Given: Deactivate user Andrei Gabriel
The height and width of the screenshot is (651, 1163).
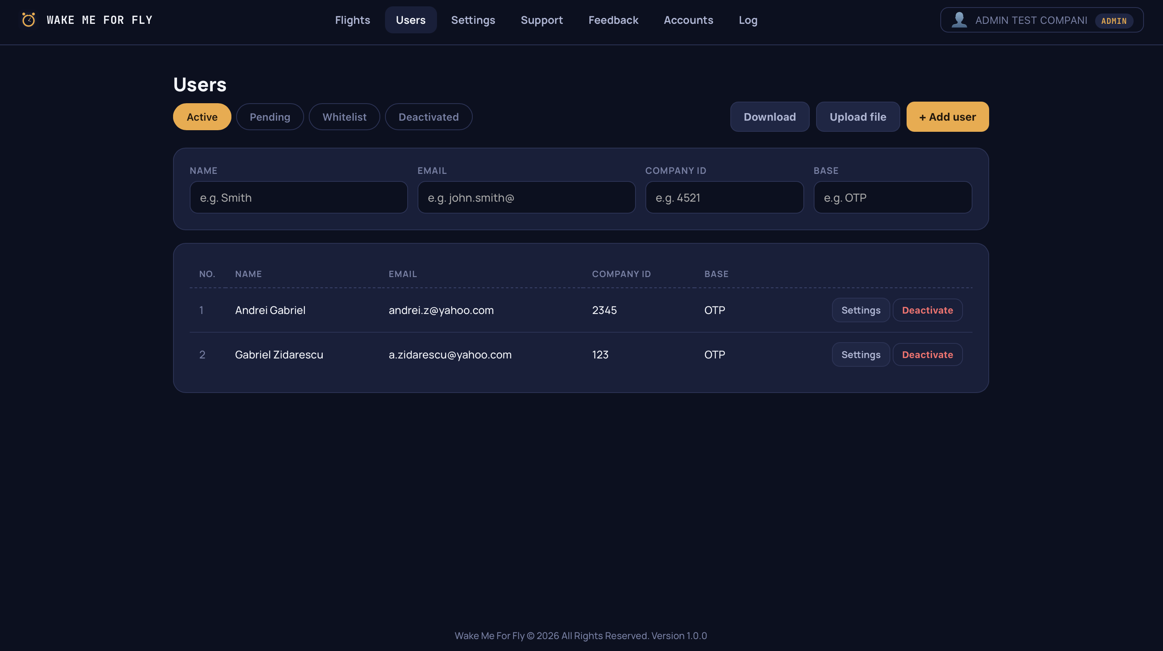Looking at the screenshot, I should [x=927, y=310].
